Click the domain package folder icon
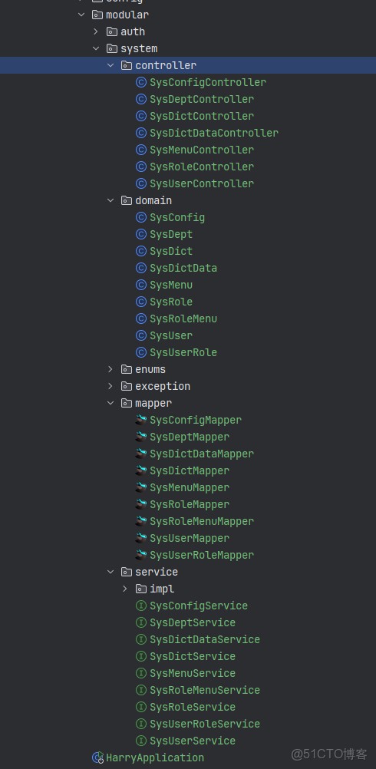Viewport: 376px width, 769px height. pyautogui.click(x=127, y=200)
